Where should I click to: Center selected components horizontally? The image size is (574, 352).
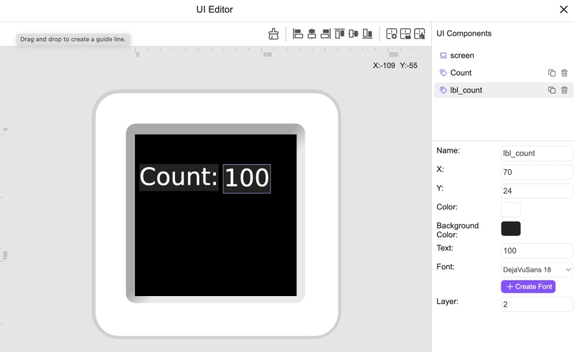311,34
